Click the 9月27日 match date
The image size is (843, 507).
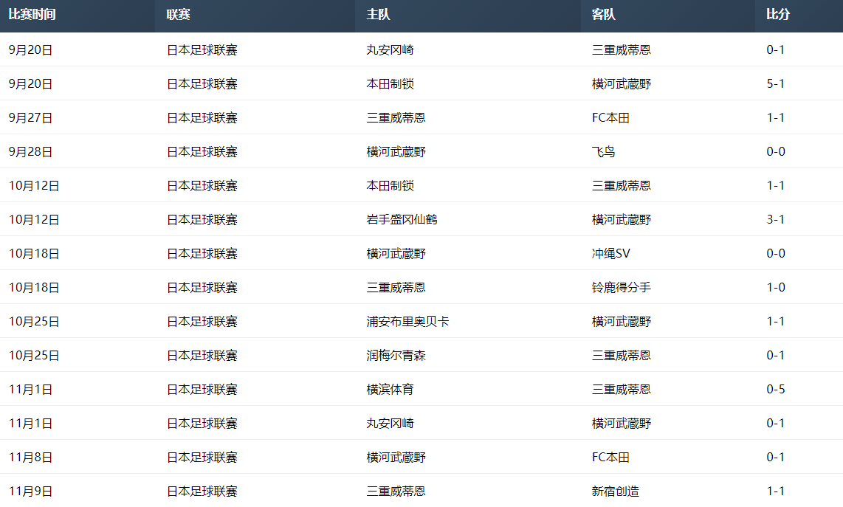30,118
